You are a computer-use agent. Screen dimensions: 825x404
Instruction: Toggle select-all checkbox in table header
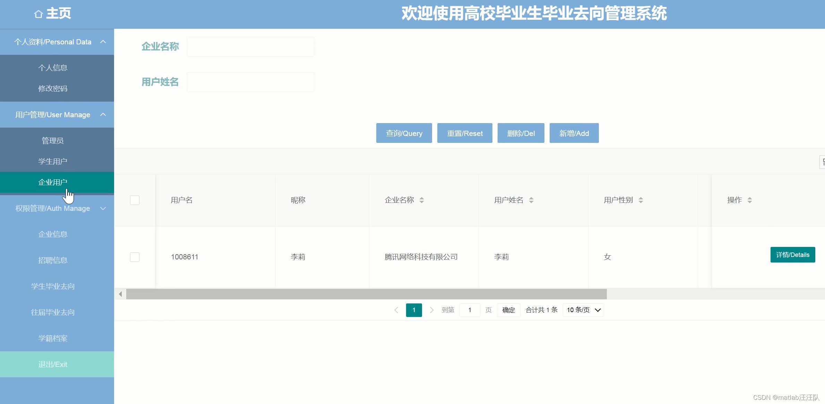[x=135, y=200]
